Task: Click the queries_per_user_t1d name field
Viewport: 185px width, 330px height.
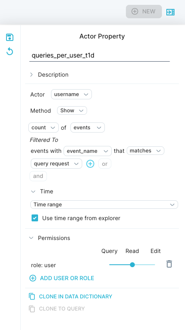Action: pos(100,56)
